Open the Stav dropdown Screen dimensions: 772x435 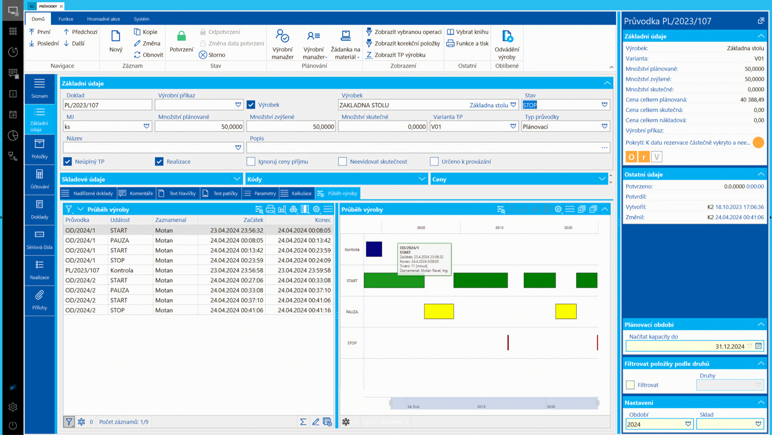[x=604, y=105]
